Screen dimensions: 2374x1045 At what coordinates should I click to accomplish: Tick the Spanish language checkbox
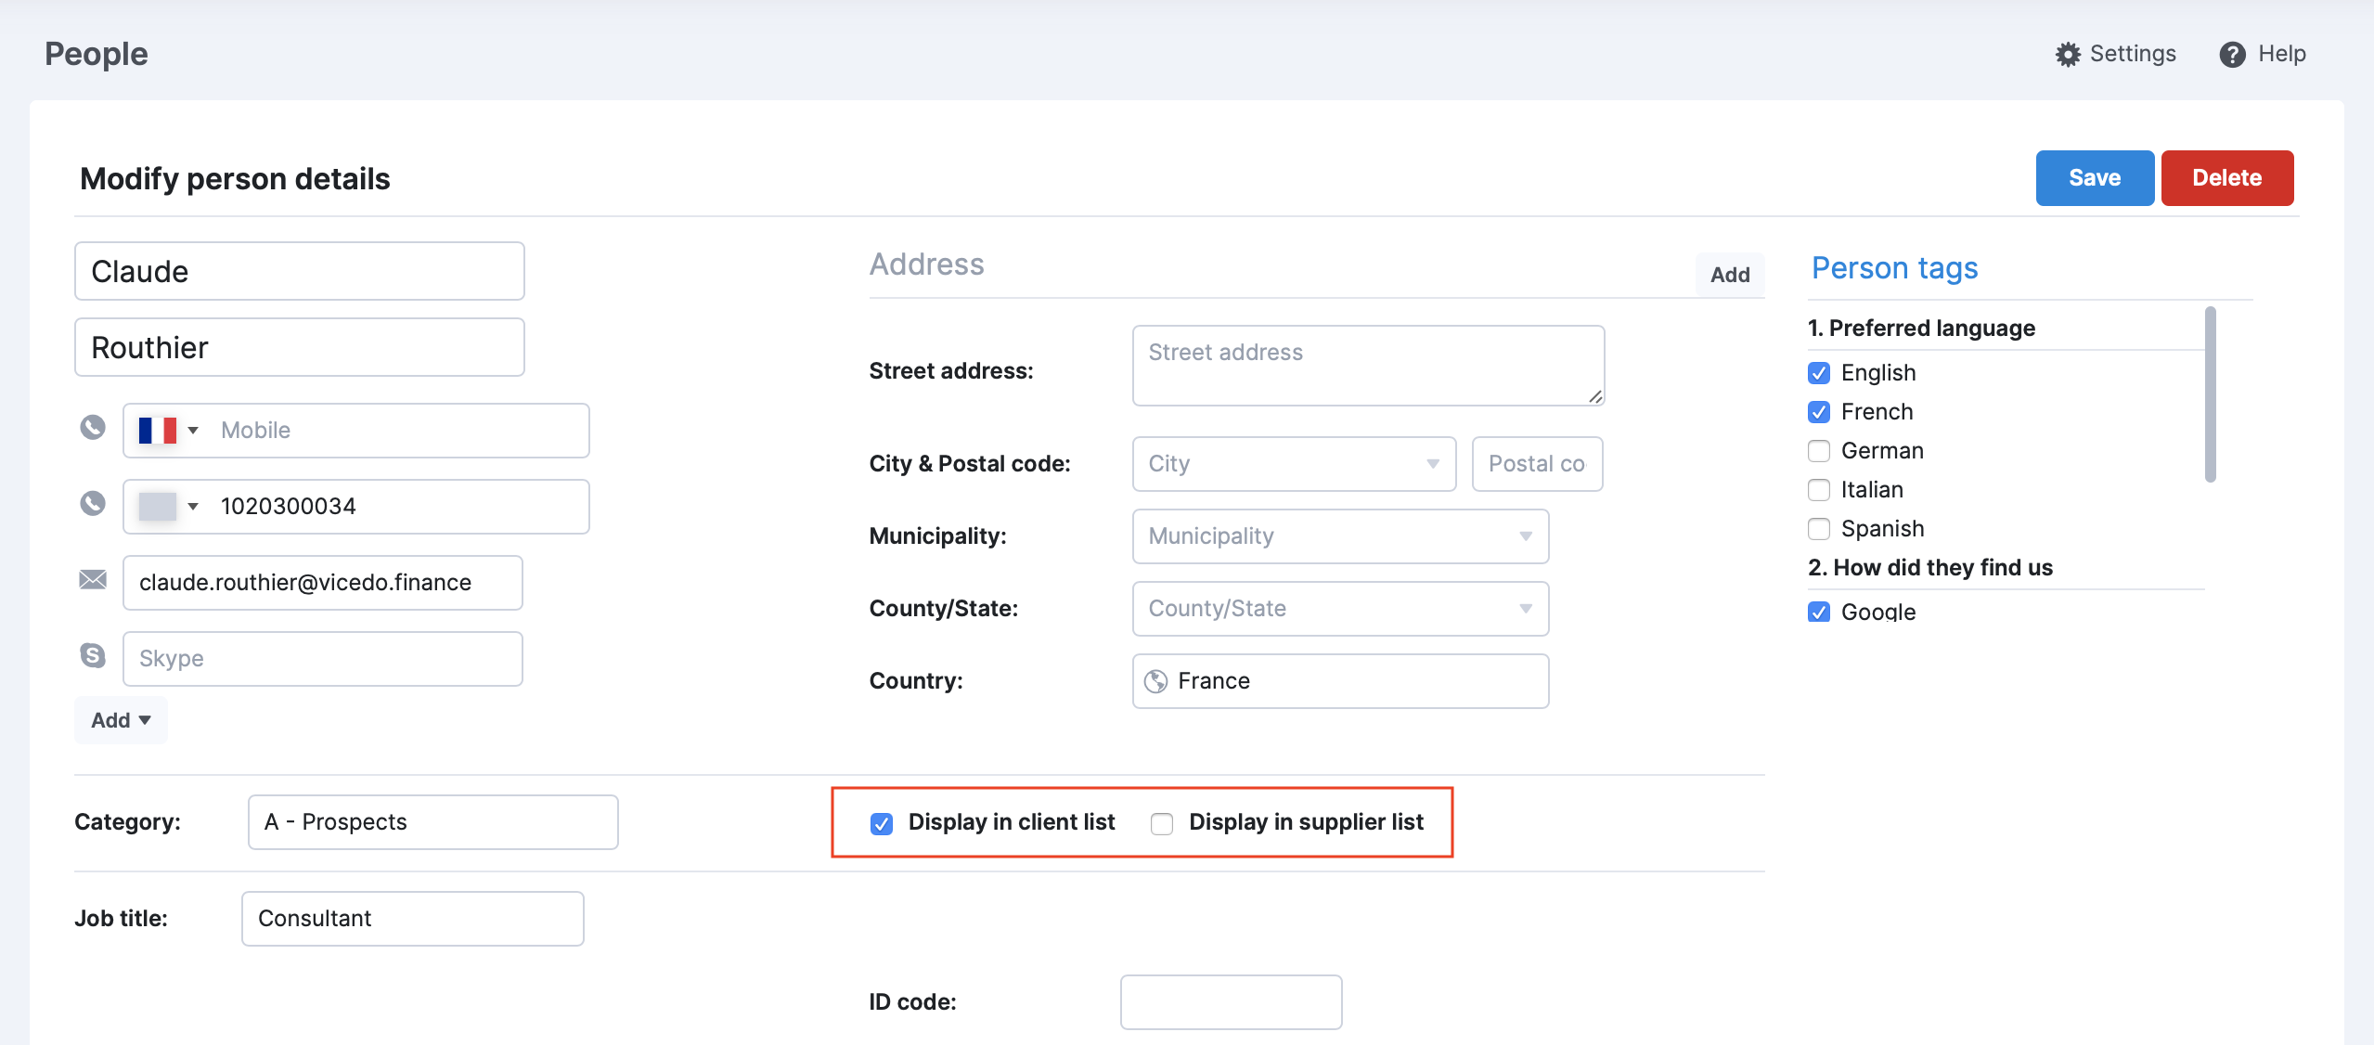pos(1819,529)
